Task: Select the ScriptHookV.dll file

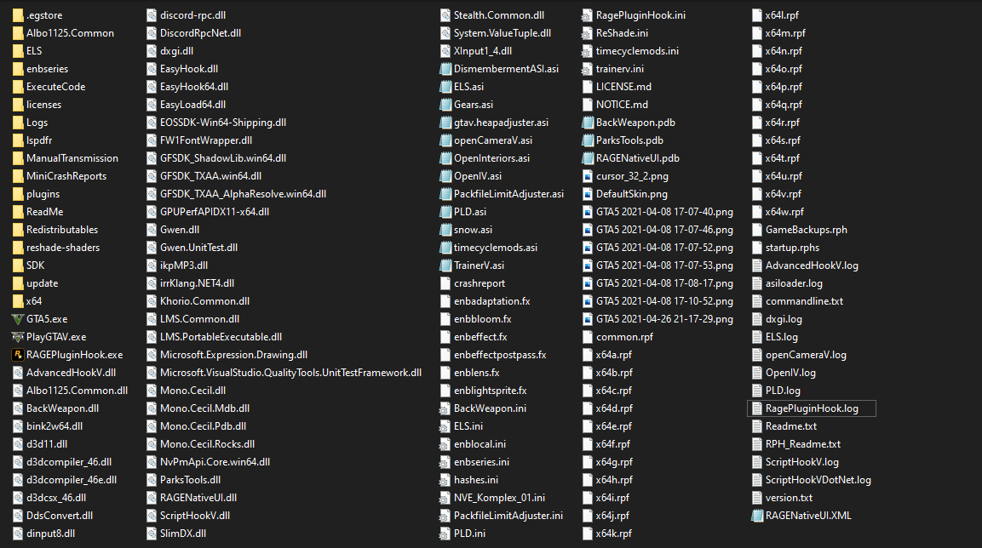Action: pyautogui.click(x=188, y=517)
